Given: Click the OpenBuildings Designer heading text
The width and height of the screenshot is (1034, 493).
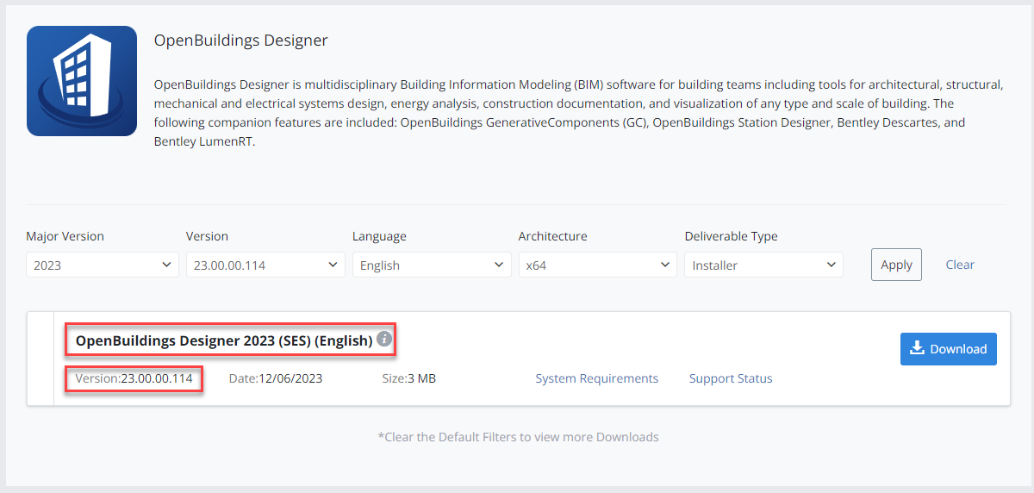Looking at the screenshot, I should (240, 41).
